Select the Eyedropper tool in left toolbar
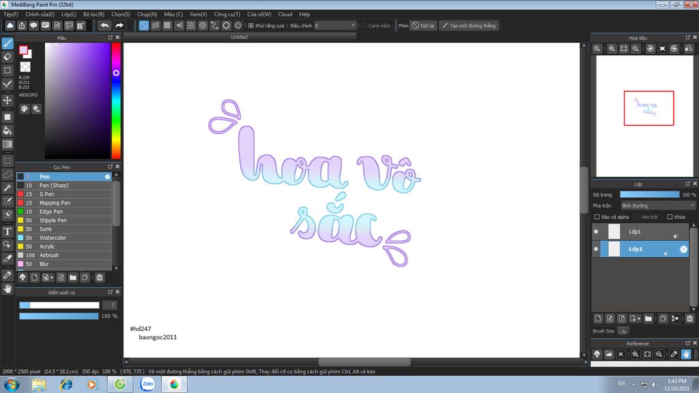 point(8,275)
